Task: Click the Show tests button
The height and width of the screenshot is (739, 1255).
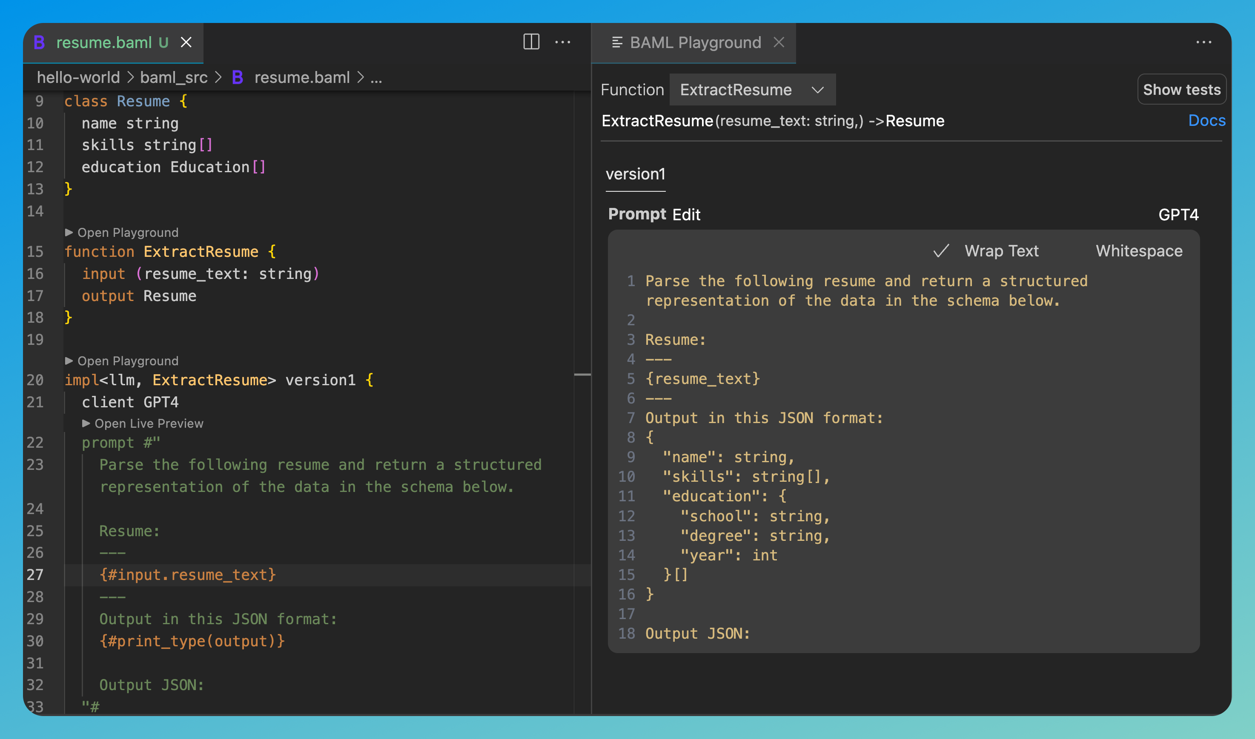Action: [x=1181, y=90]
